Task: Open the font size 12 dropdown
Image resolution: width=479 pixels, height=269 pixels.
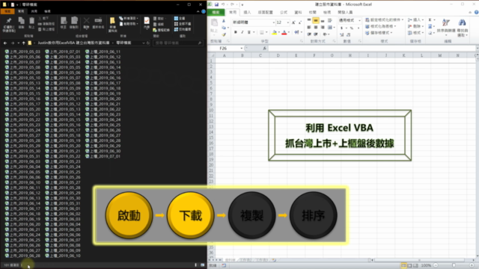Action: coord(287,22)
